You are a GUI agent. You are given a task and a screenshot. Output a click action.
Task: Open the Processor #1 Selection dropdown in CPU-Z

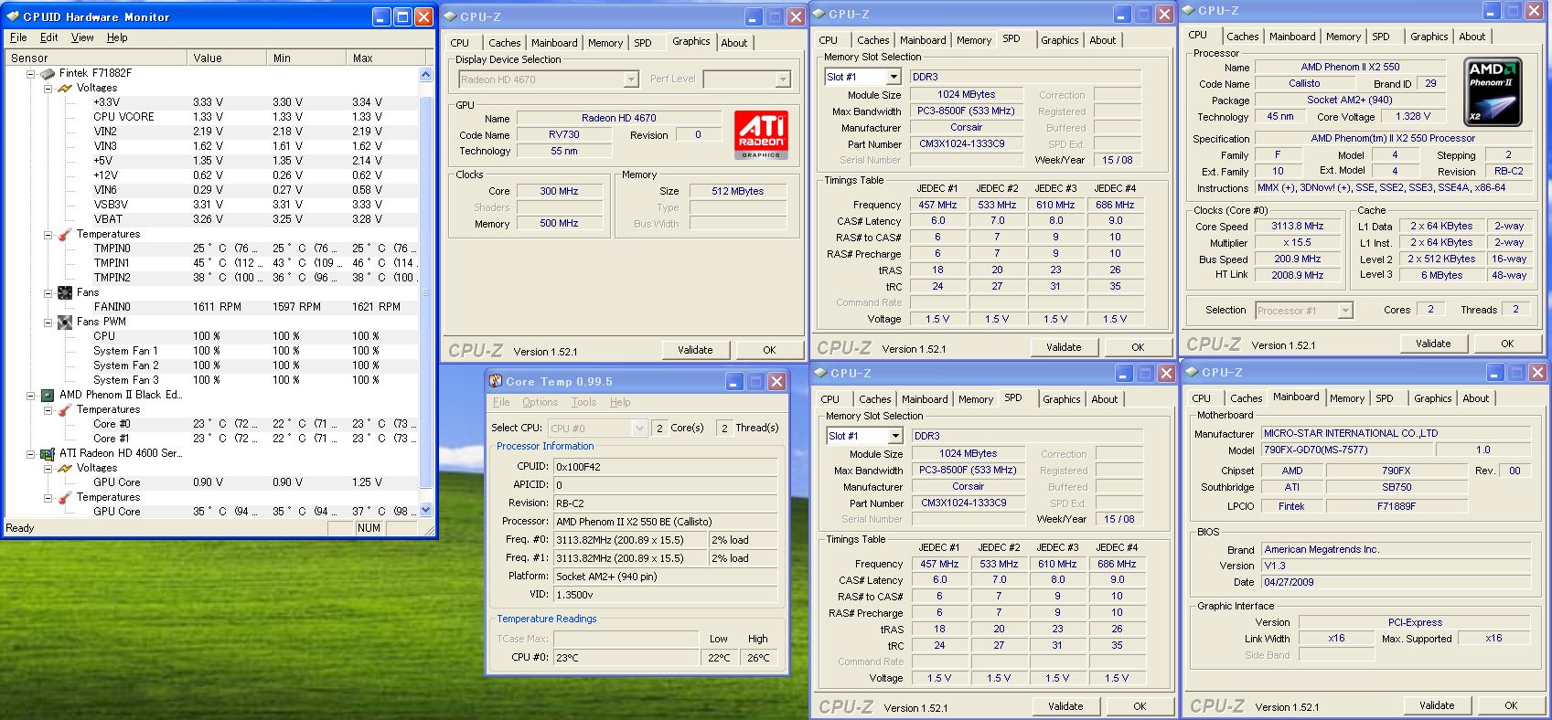point(1345,311)
